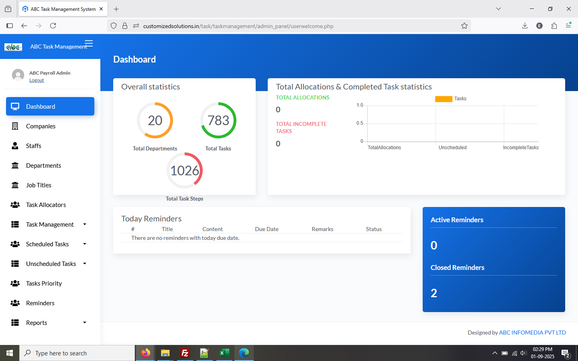
Task: Click the ABC logo in header
Action: pos(13,47)
